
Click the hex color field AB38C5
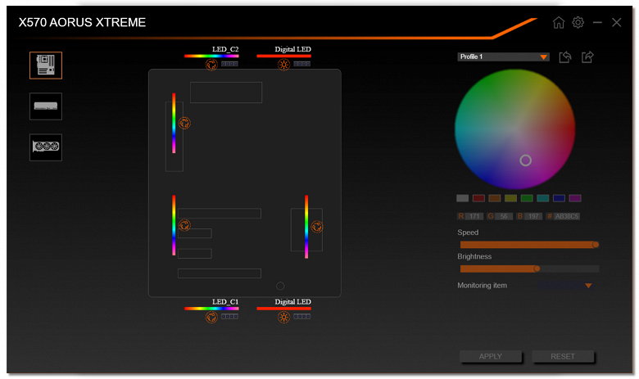566,216
